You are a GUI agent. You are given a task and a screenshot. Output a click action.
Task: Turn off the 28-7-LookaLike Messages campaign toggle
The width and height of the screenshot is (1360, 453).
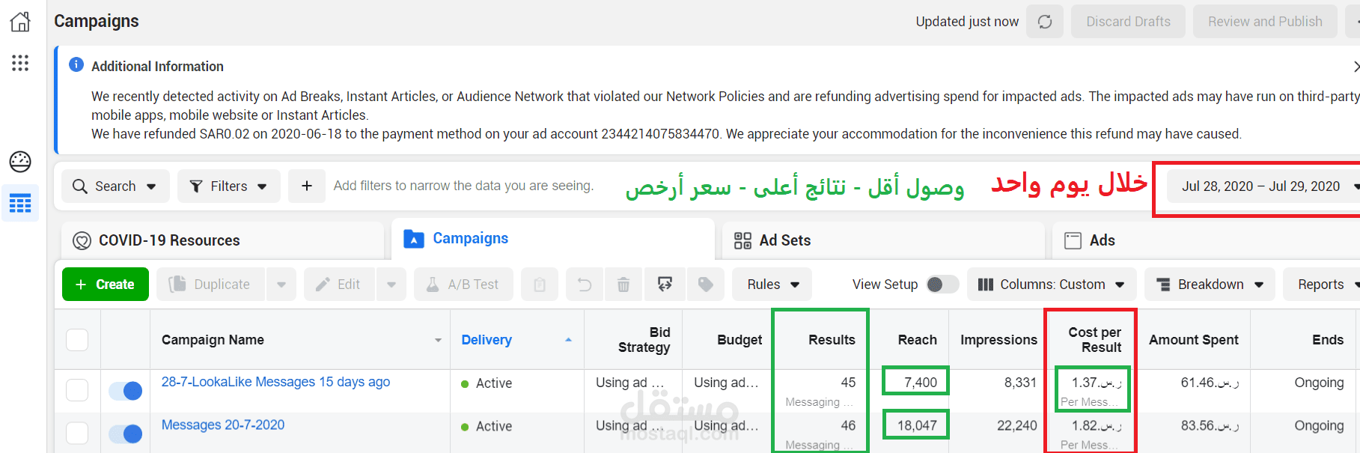tap(126, 390)
